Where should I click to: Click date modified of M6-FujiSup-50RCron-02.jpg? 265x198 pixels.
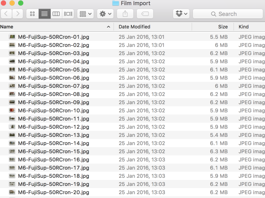142,45
